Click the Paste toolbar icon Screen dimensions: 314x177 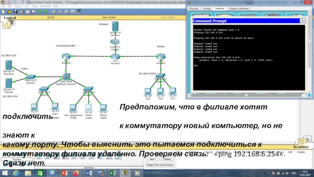[34, 12]
